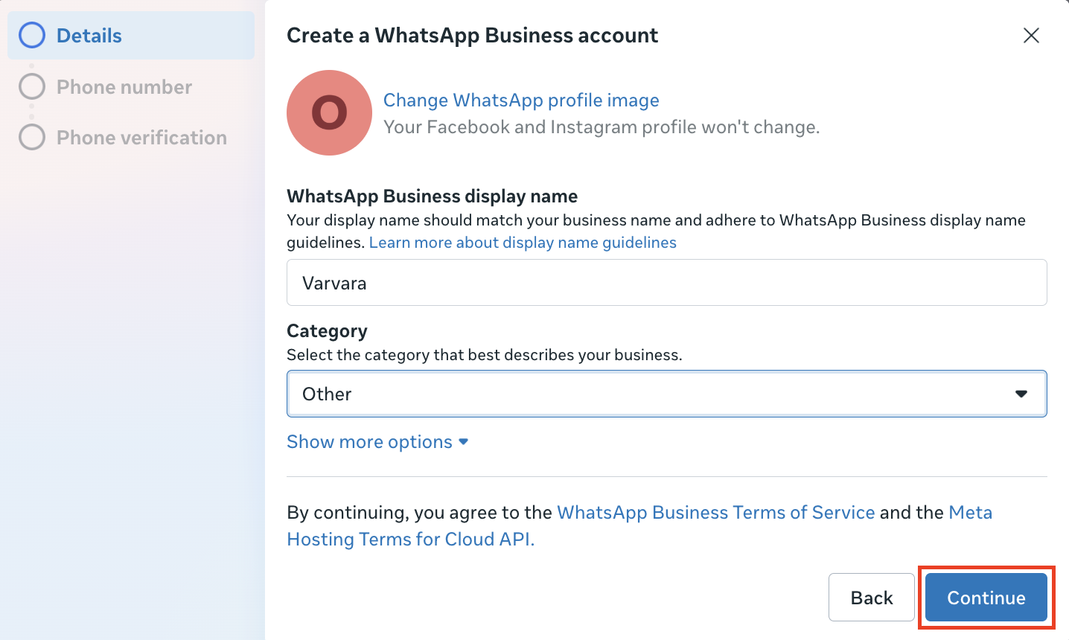Image resolution: width=1069 pixels, height=640 pixels.
Task: Click the display name field containing Varvara
Action: [666, 283]
